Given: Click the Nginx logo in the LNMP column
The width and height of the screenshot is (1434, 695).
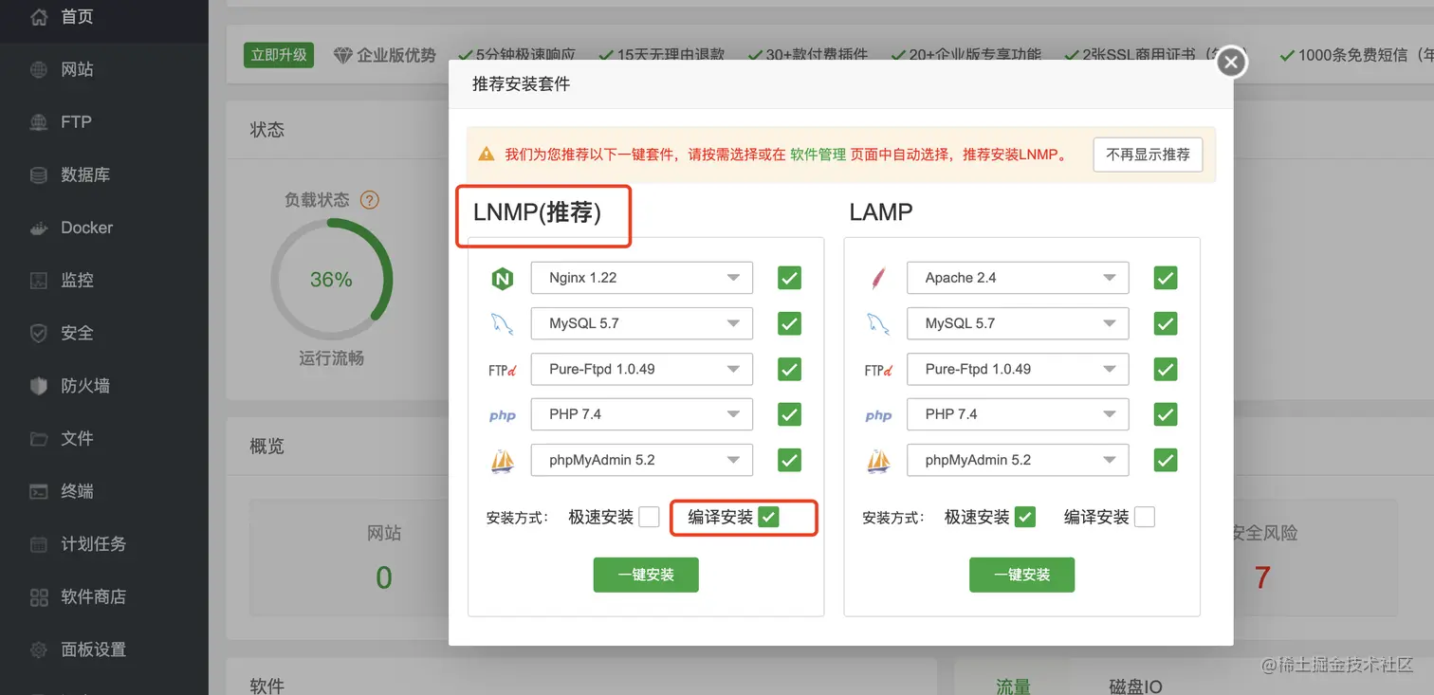Looking at the screenshot, I should tap(503, 277).
